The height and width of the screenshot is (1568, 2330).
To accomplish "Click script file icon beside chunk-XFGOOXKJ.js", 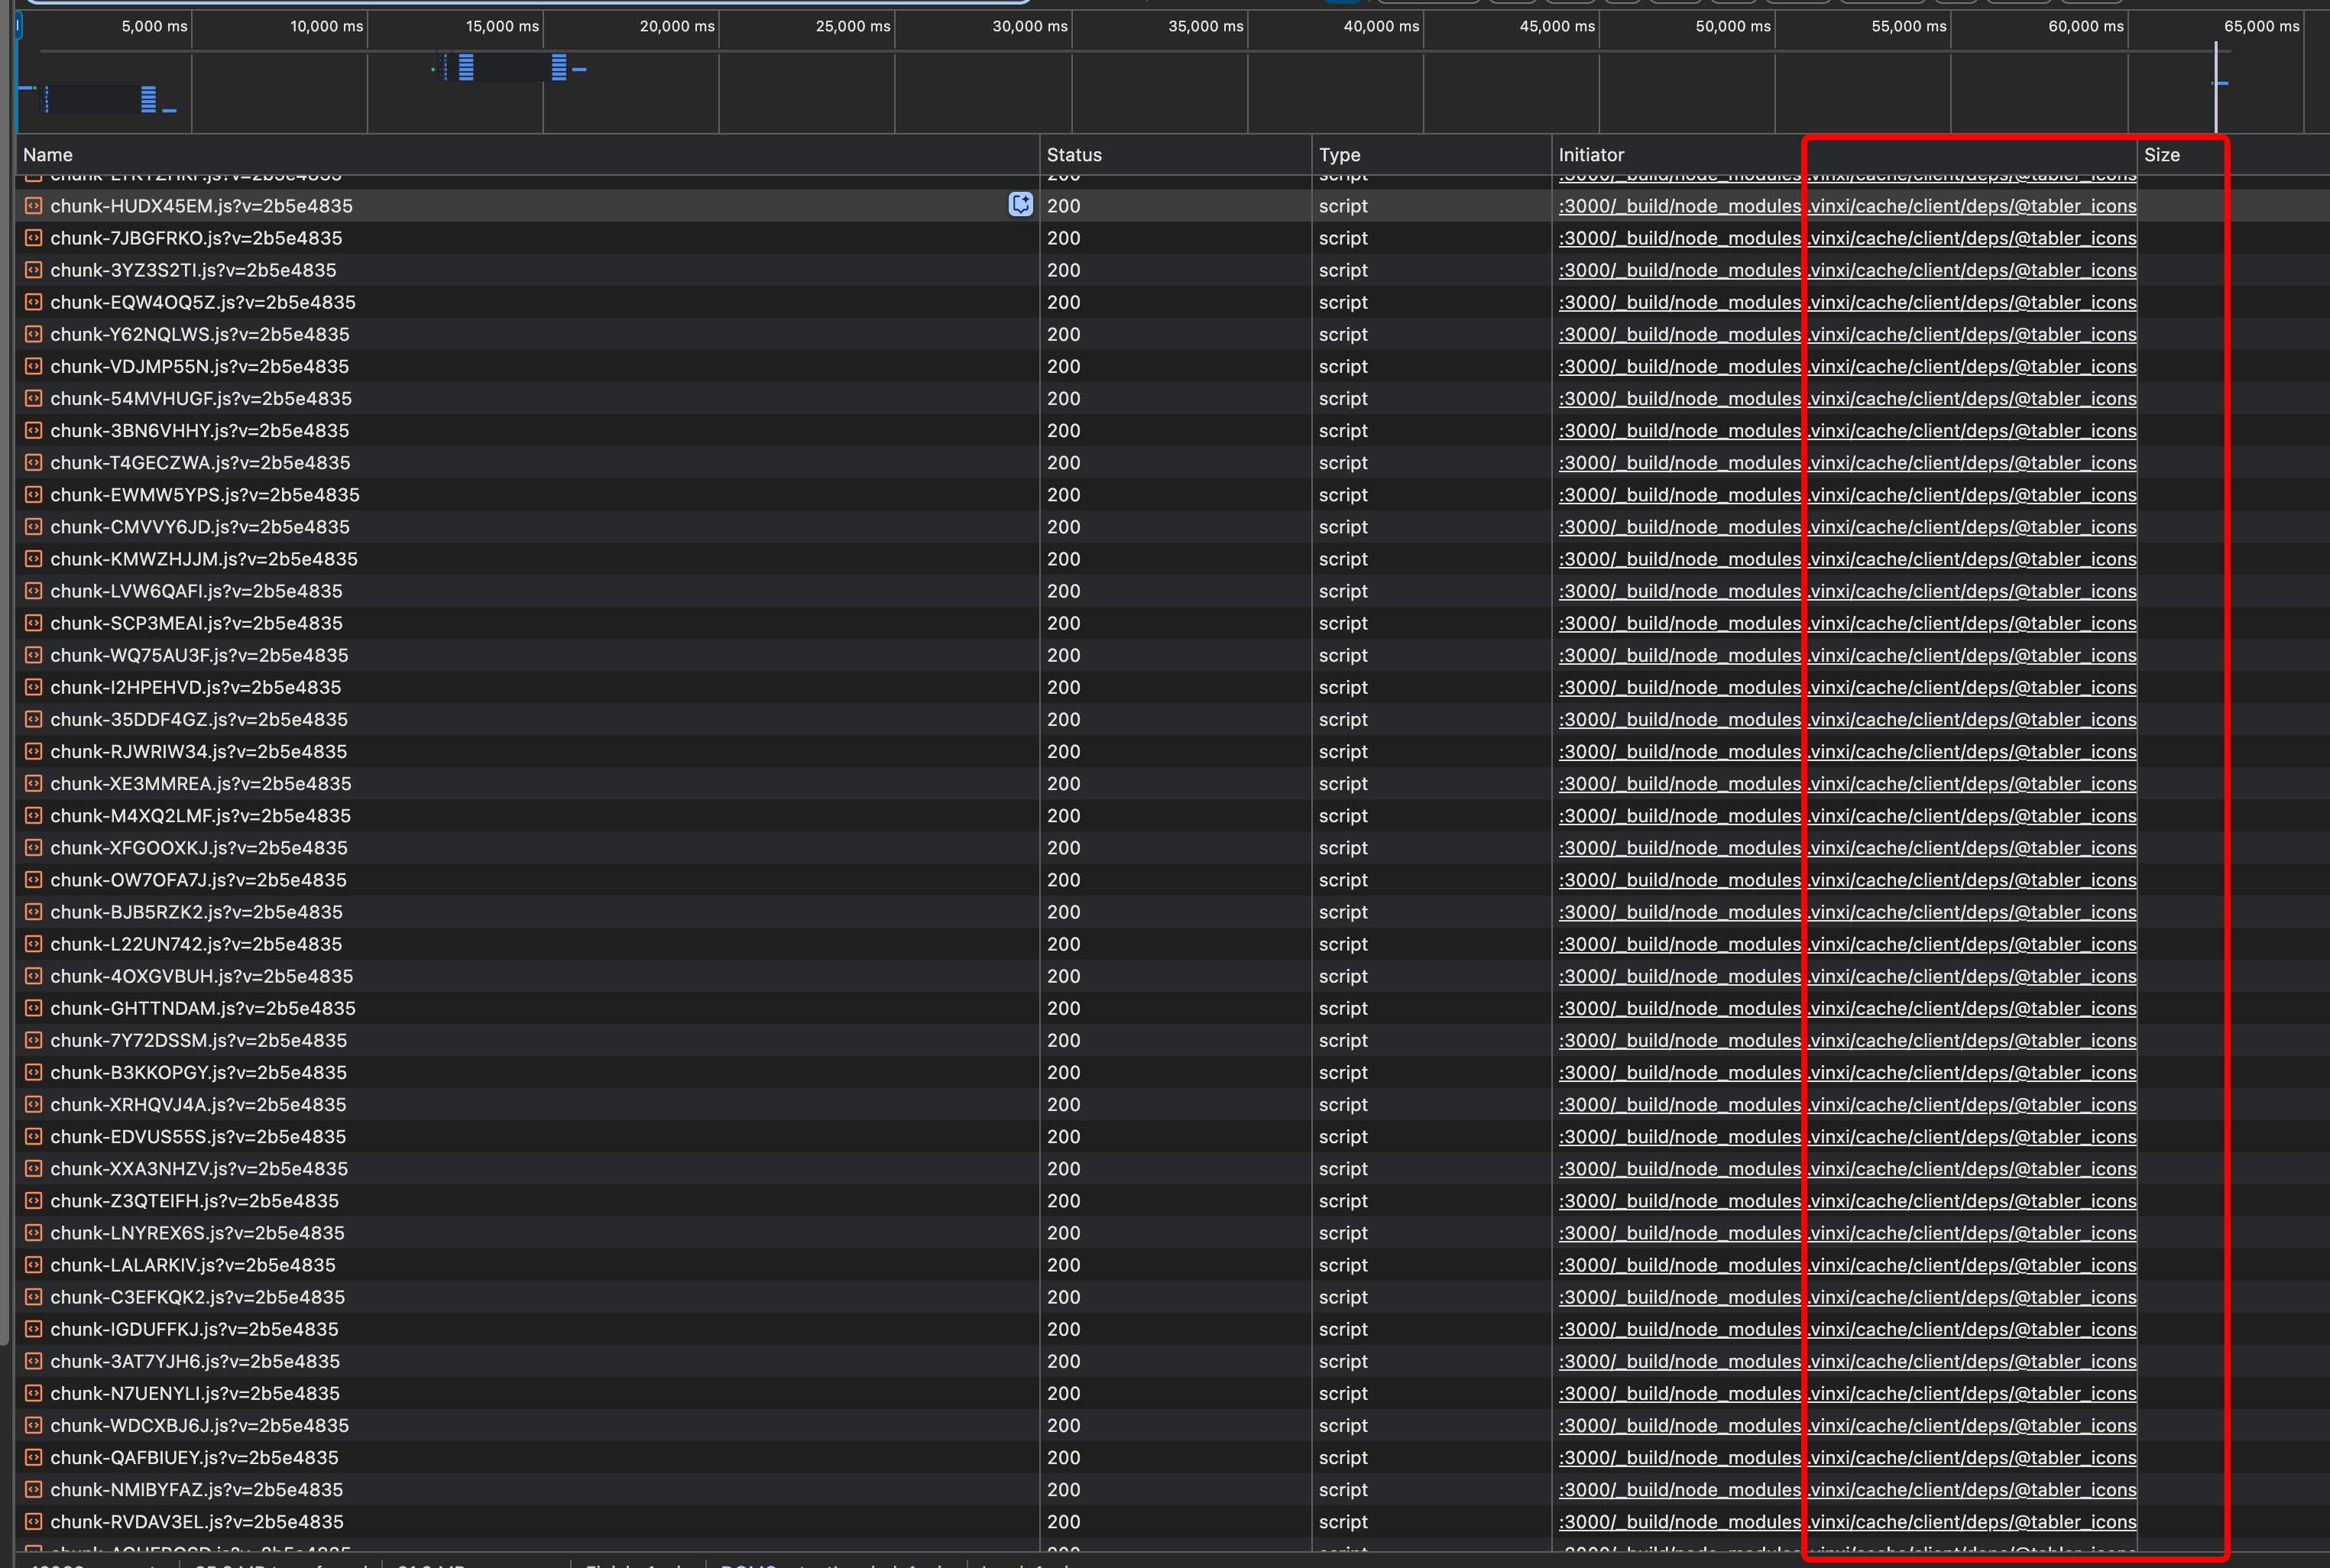I will (x=33, y=848).
